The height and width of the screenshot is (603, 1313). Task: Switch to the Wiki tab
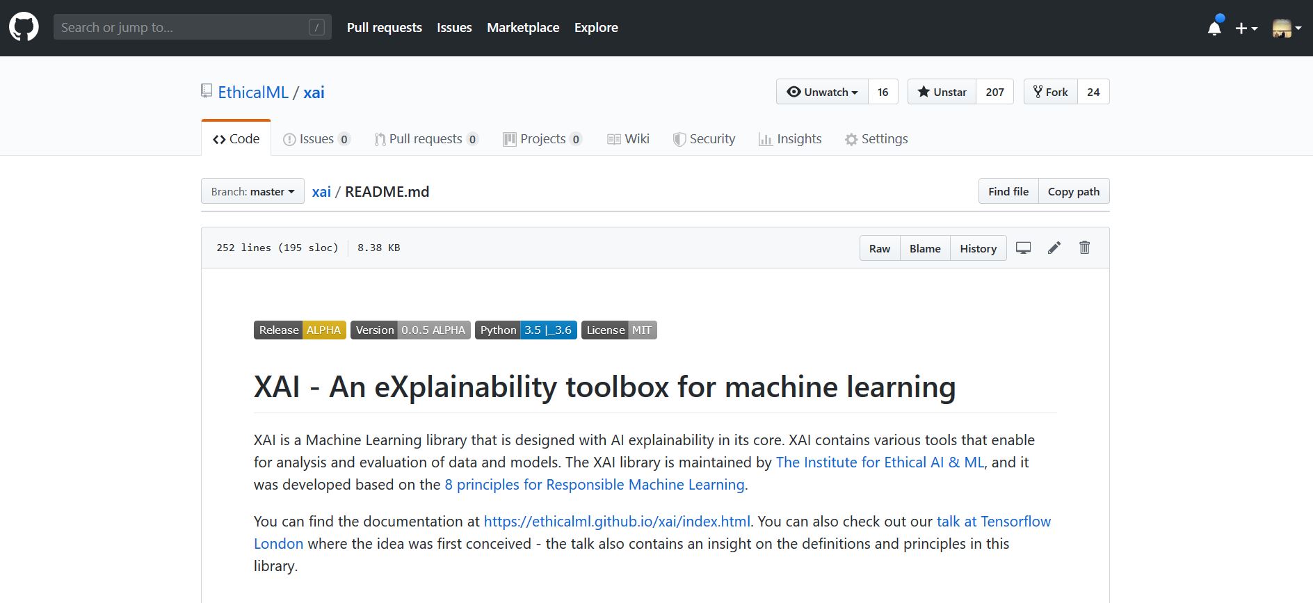(x=628, y=138)
